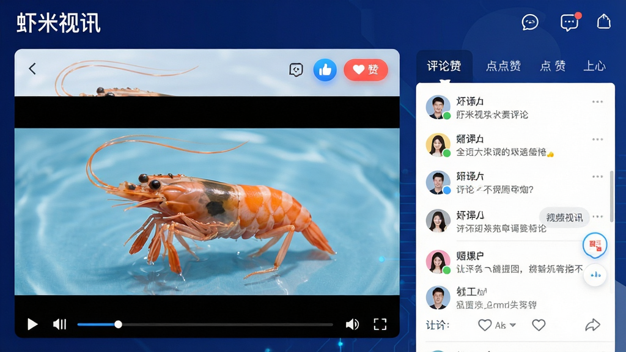Open the smiley chat bubble in the header
The width and height of the screenshot is (626, 352).
click(x=530, y=22)
